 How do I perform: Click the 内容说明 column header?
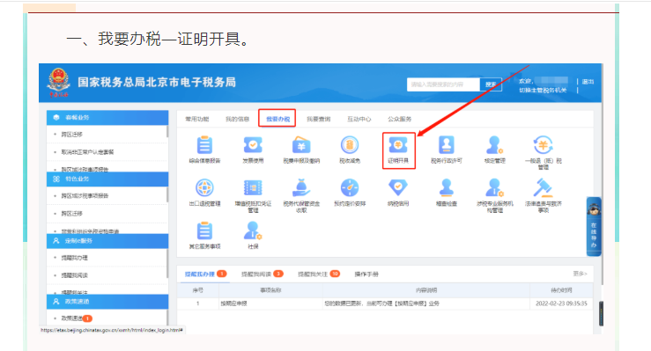coord(426,290)
